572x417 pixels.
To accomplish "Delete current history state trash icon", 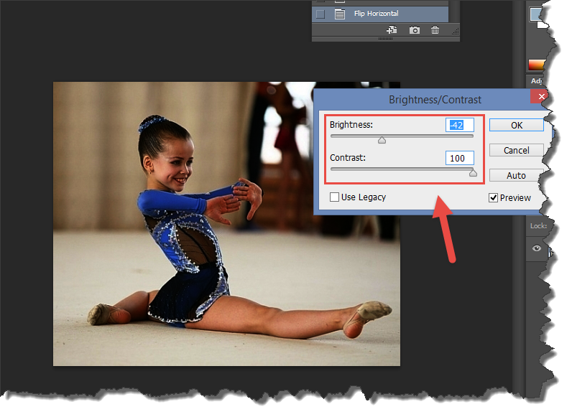I will coord(435,30).
